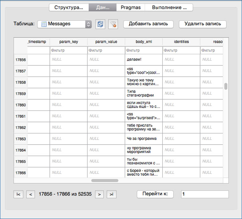Select row 17863 header
Image resolution: width=242 pixels, height=219 pixels.
coord(21,139)
